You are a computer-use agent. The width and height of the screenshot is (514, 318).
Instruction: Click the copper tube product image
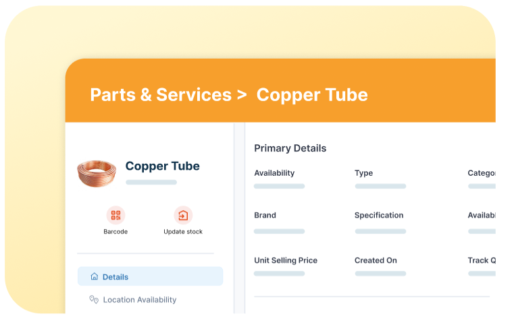[x=97, y=173]
